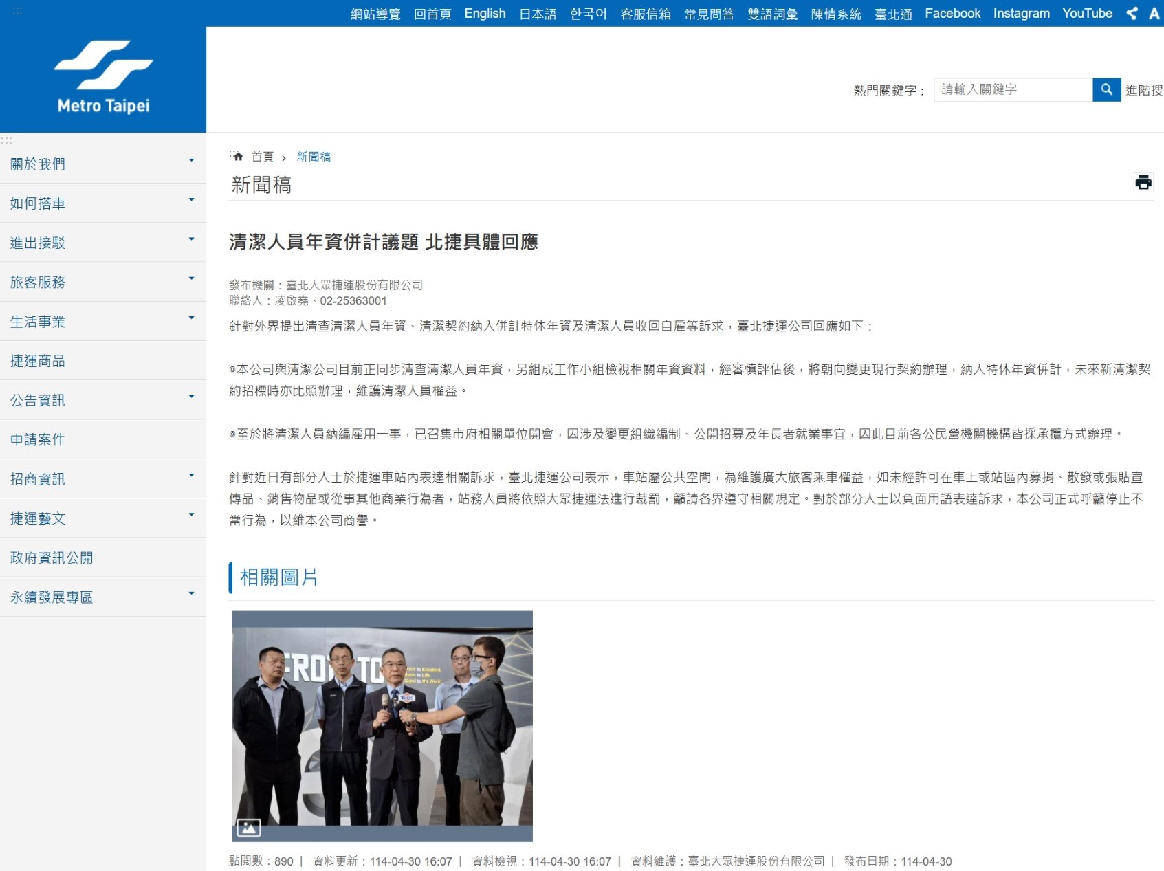1164x871 pixels.
Task: Expand the 永續發展專區 menu arrow
Action: tap(192, 593)
